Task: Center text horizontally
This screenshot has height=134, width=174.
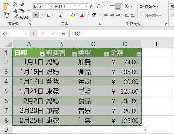Action: point(112,15)
